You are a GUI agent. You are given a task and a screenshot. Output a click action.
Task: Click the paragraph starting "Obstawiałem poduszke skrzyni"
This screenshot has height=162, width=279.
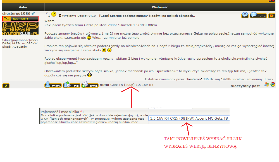156,73
